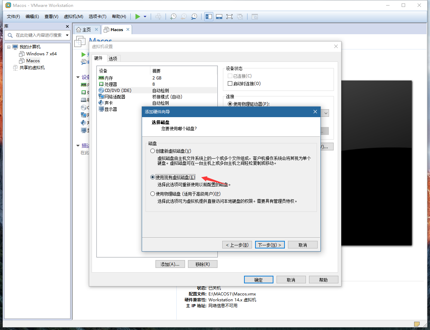
Task: Choose 创建新虚拟磁盘 radio option
Action: [152, 151]
